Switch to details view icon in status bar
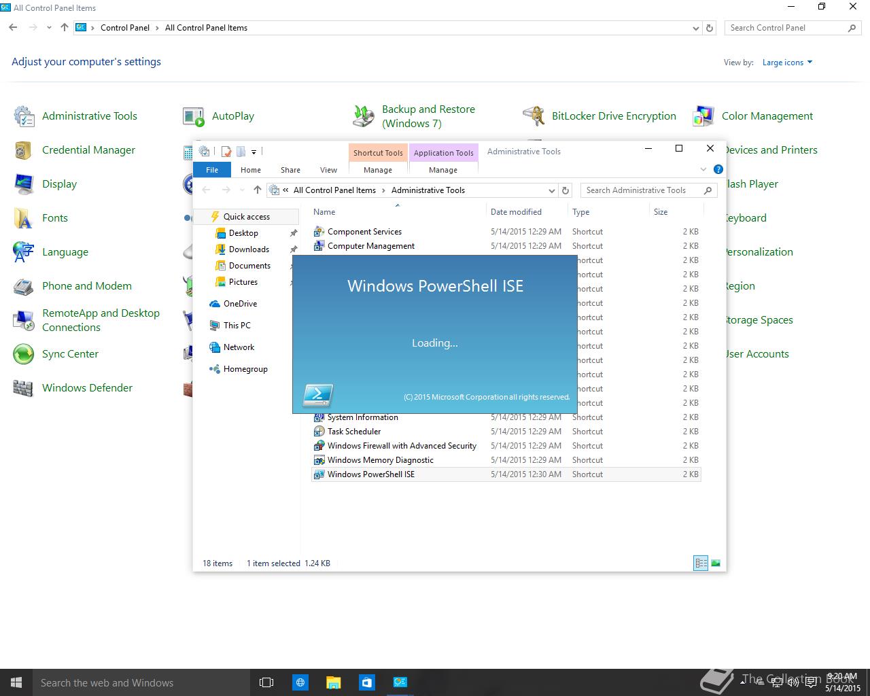Image resolution: width=870 pixels, height=696 pixels. [700, 563]
